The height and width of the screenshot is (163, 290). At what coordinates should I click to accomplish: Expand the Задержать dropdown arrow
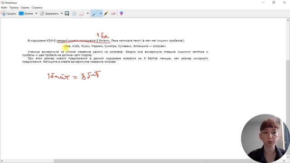(x=62, y=14)
